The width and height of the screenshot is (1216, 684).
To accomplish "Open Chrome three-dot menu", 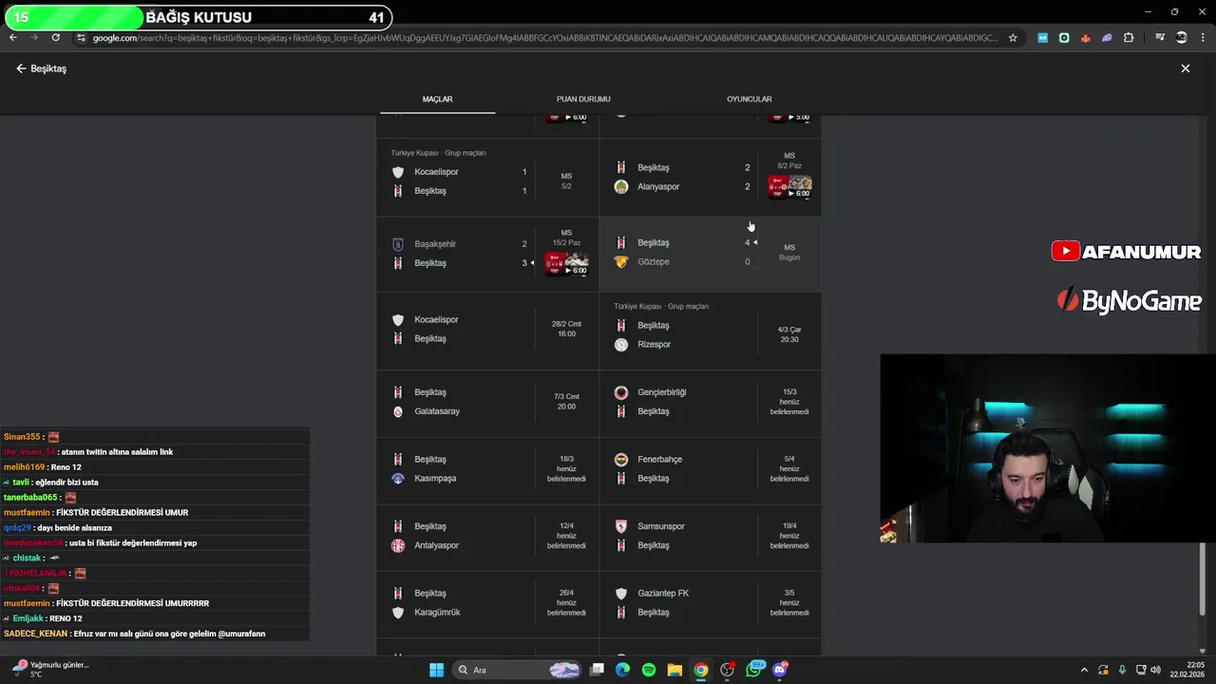I will coord(1203,38).
